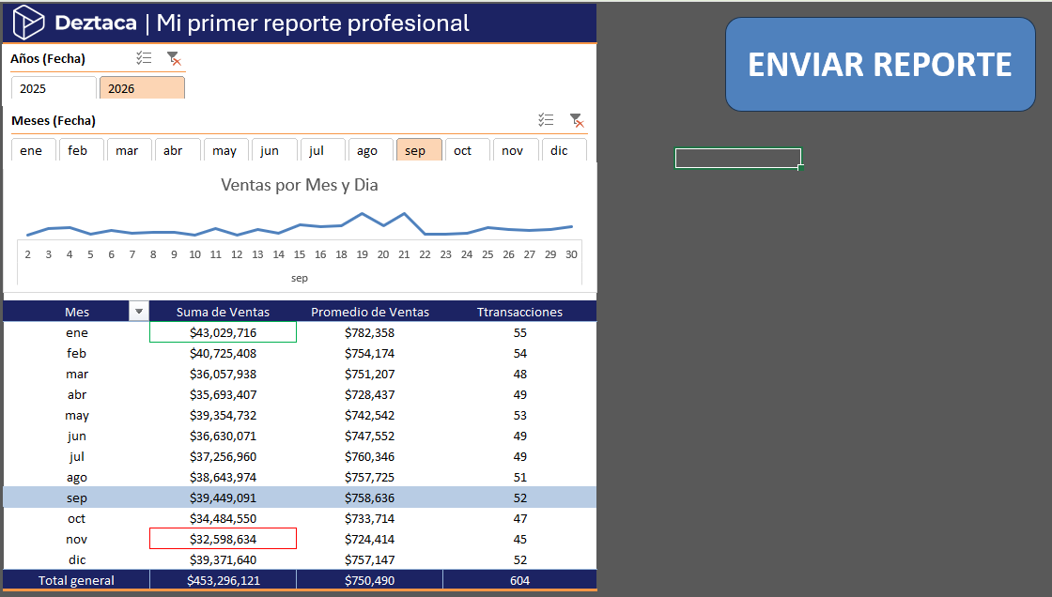The height and width of the screenshot is (597, 1052).
Task: Open the Mes column filter dropdown
Action: click(x=139, y=312)
